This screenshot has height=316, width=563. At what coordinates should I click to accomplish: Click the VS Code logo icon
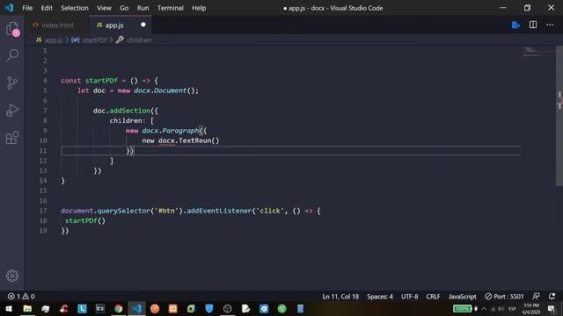(9, 8)
